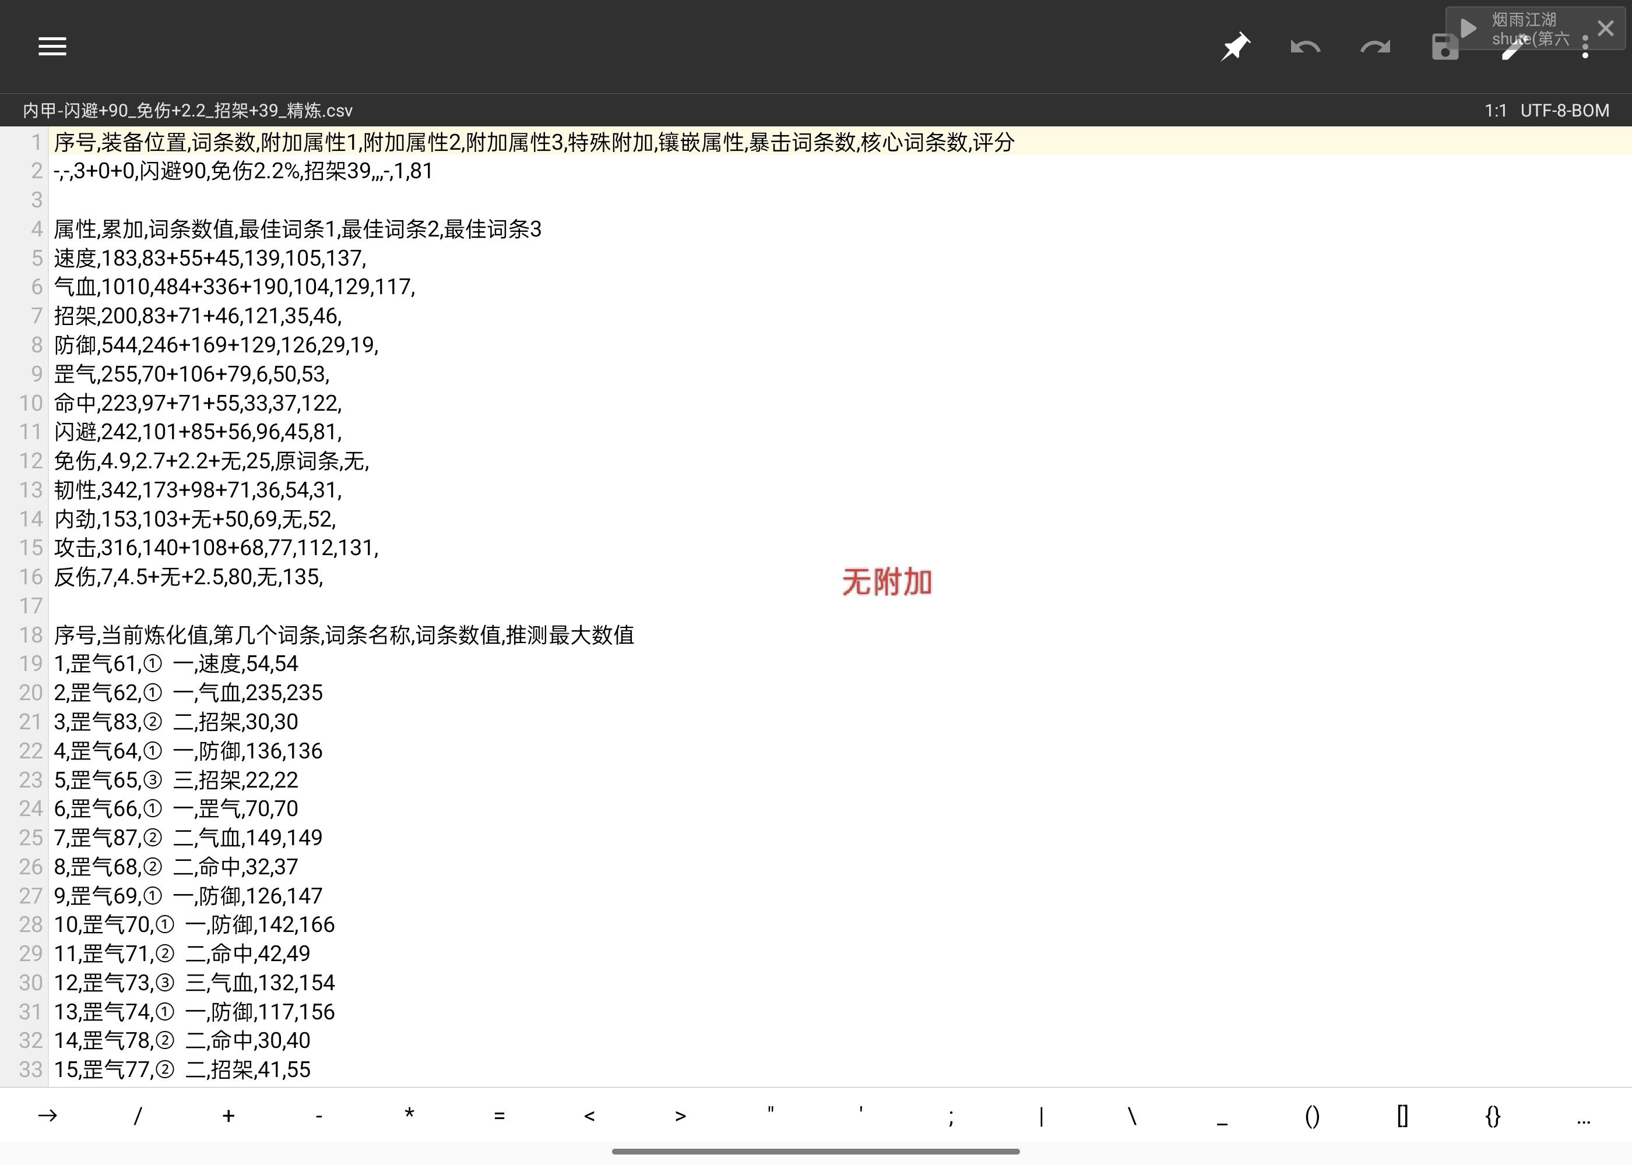1632x1165 pixels.
Task: Click the undo arrow icon
Action: pyautogui.click(x=1305, y=47)
